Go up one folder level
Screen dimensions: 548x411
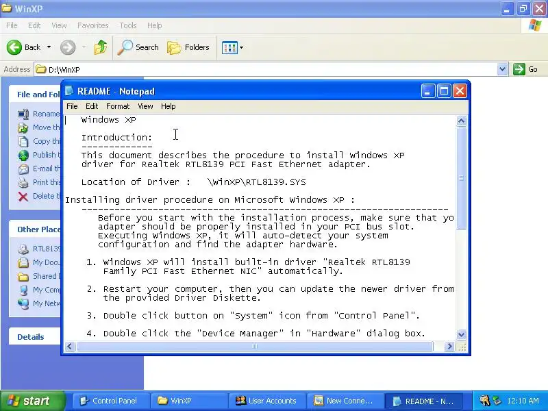tap(100, 47)
